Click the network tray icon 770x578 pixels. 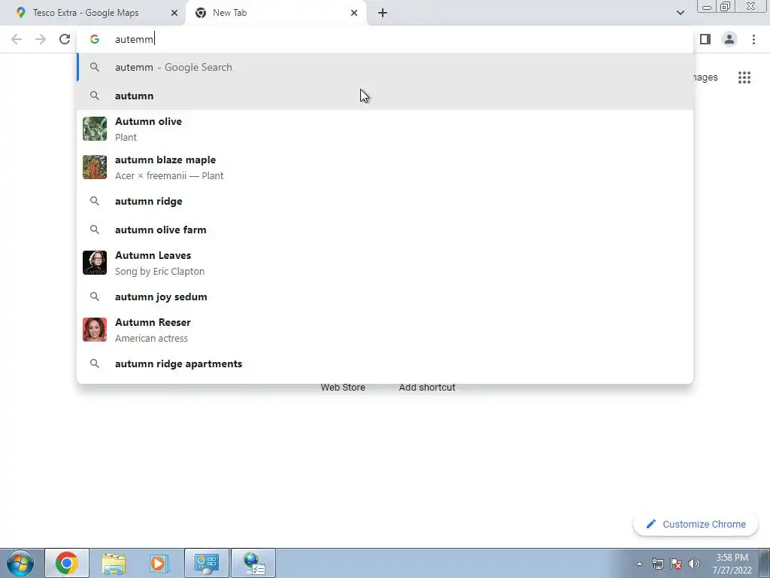[x=658, y=564]
